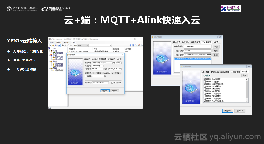Viewport: 264px width, 144px height.
Task: Open the 文件(F) menu
Action: pos(52,43)
